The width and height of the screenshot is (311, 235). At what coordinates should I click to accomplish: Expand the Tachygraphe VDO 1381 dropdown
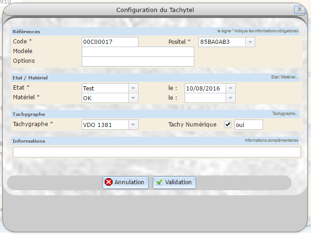pos(133,125)
